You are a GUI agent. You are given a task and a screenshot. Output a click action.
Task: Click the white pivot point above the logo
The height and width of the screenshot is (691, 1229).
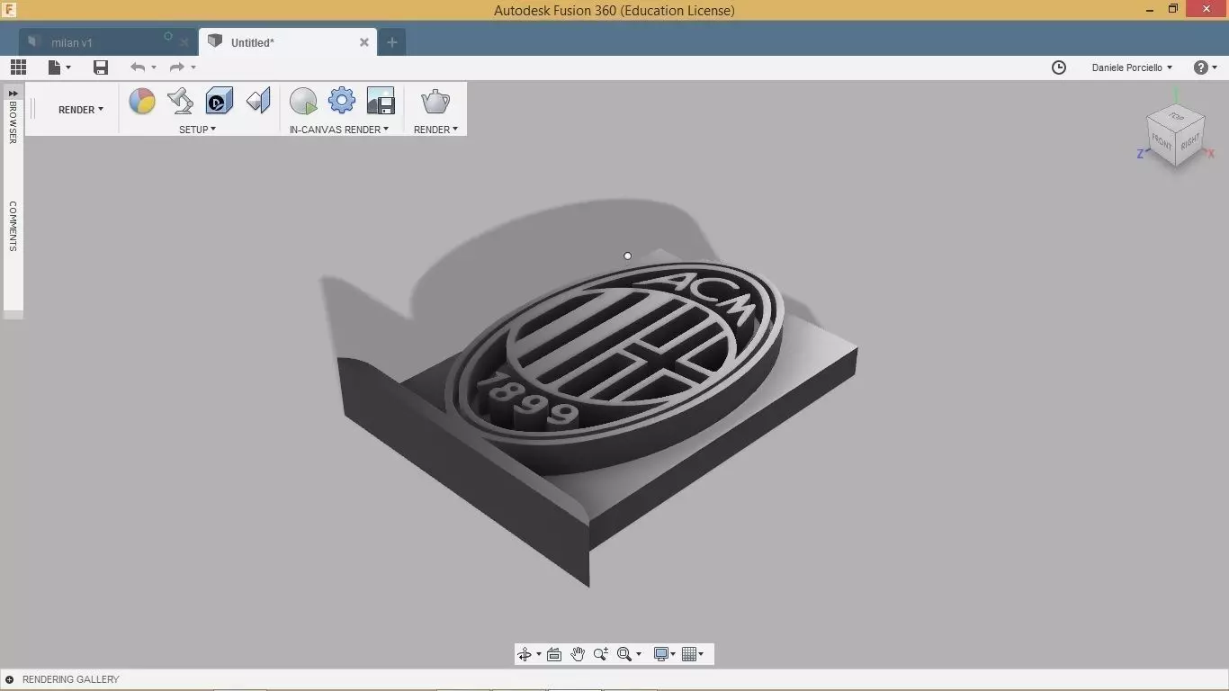(x=628, y=256)
